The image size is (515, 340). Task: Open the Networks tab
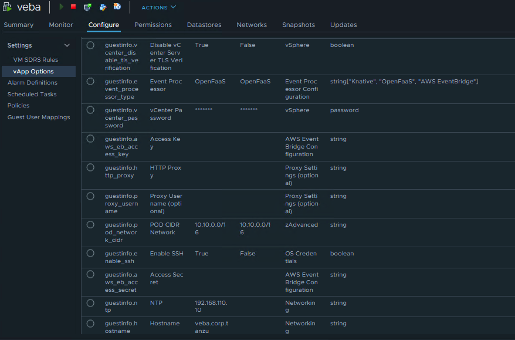(x=252, y=25)
